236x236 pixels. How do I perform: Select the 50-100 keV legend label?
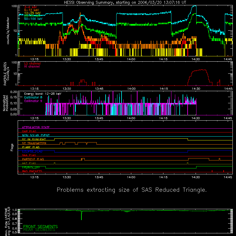click(33, 19)
